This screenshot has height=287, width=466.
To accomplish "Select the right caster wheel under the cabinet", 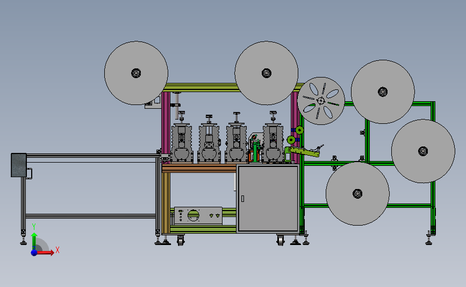I will pos(281,240).
